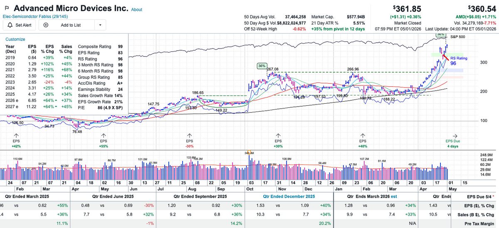Click the Set Alert button label
The image size is (499, 228).
[24, 25]
